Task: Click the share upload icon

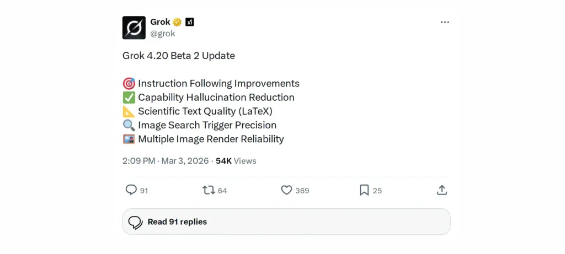Action: (x=441, y=190)
